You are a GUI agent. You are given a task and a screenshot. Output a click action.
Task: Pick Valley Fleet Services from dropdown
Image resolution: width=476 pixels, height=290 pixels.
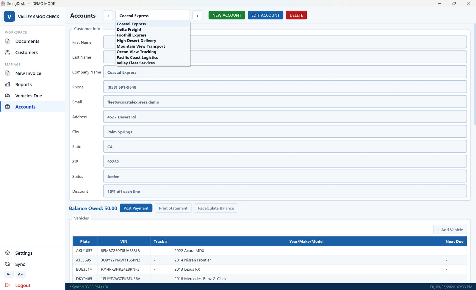tap(153, 63)
